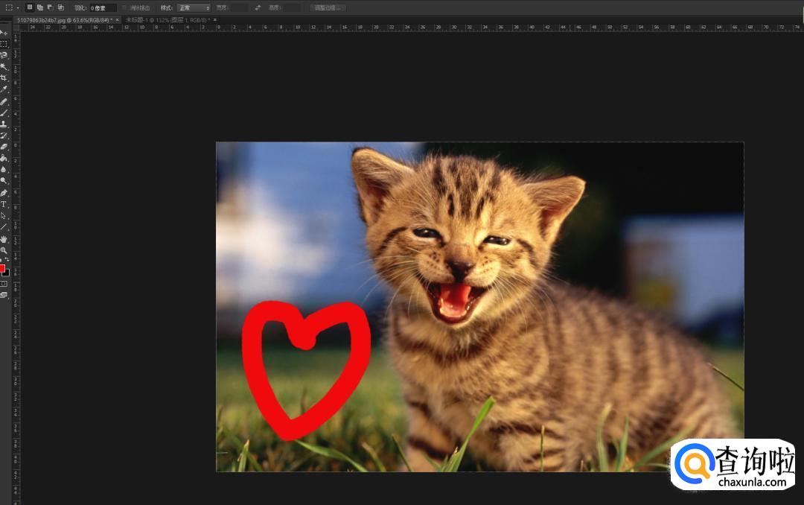
Task: Select the Crop tool
Action: (4, 77)
